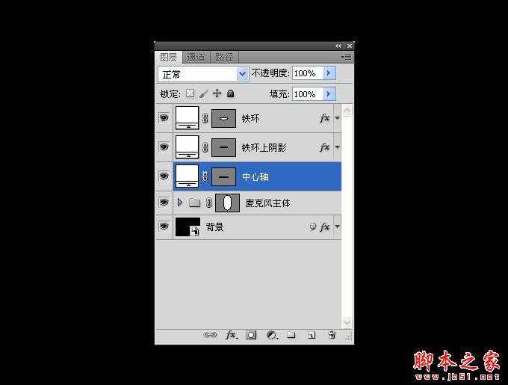
Task: Select the 铁环 layer name
Action: coord(250,119)
